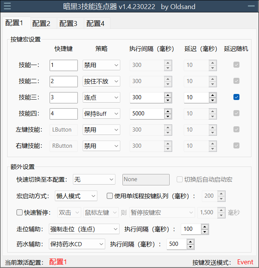259x268 pixels.
Task: Click red 配置1 active config label
Action: tap(58, 262)
